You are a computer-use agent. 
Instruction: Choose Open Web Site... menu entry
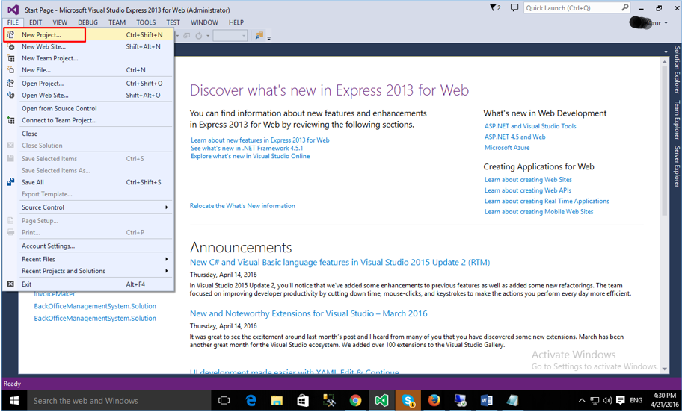(x=87, y=95)
